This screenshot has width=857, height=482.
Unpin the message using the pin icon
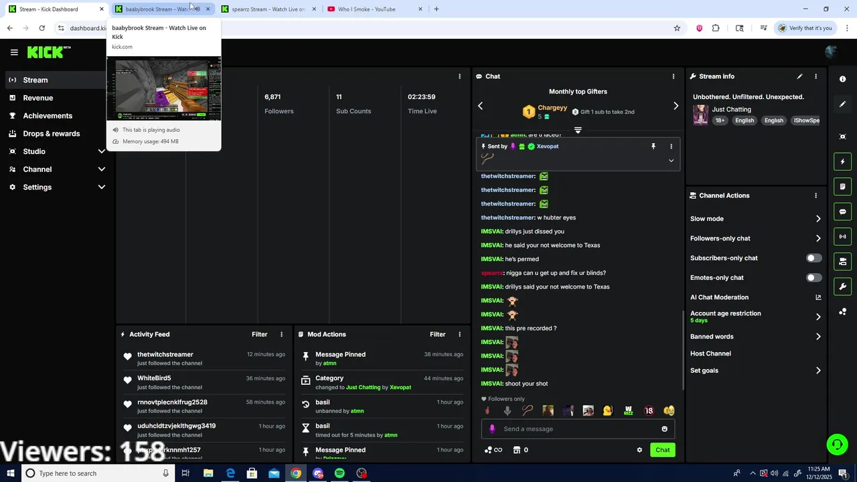click(x=653, y=146)
